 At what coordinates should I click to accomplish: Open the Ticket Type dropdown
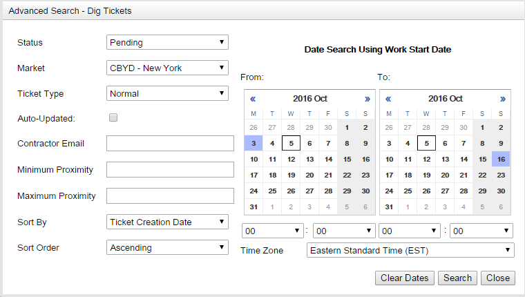point(167,93)
